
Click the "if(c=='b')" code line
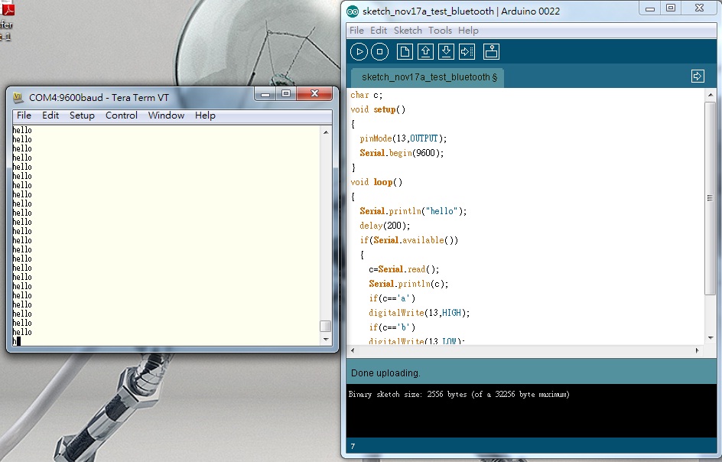coord(392,327)
